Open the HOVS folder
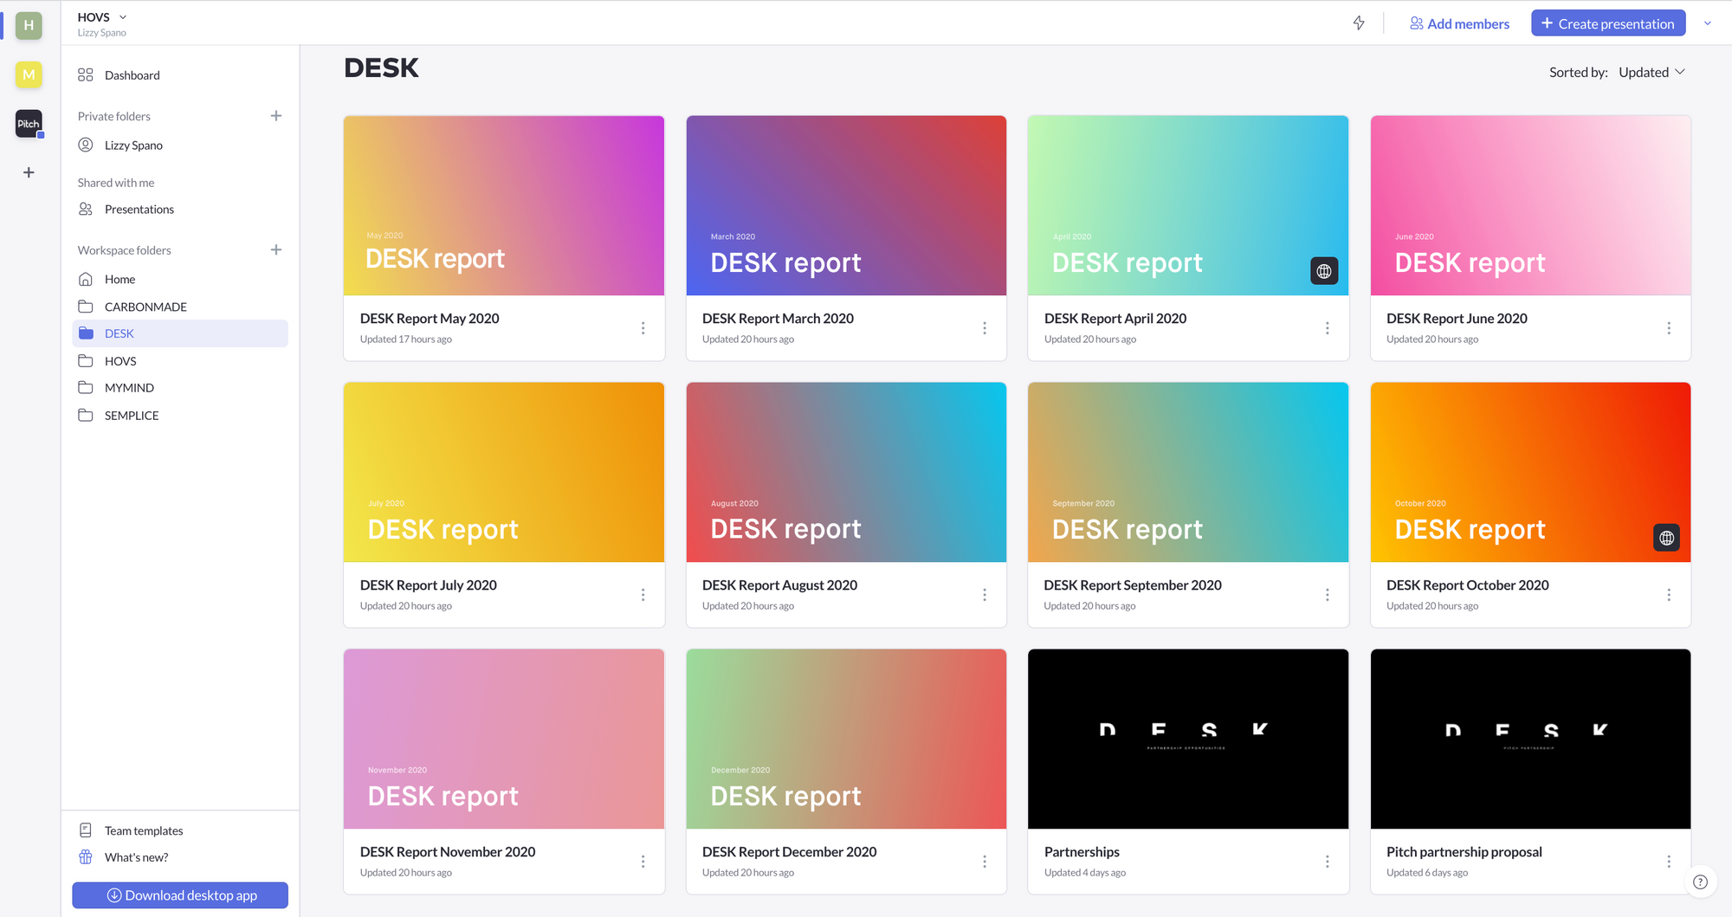Image resolution: width=1732 pixels, height=917 pixels. tap(180, 361)
